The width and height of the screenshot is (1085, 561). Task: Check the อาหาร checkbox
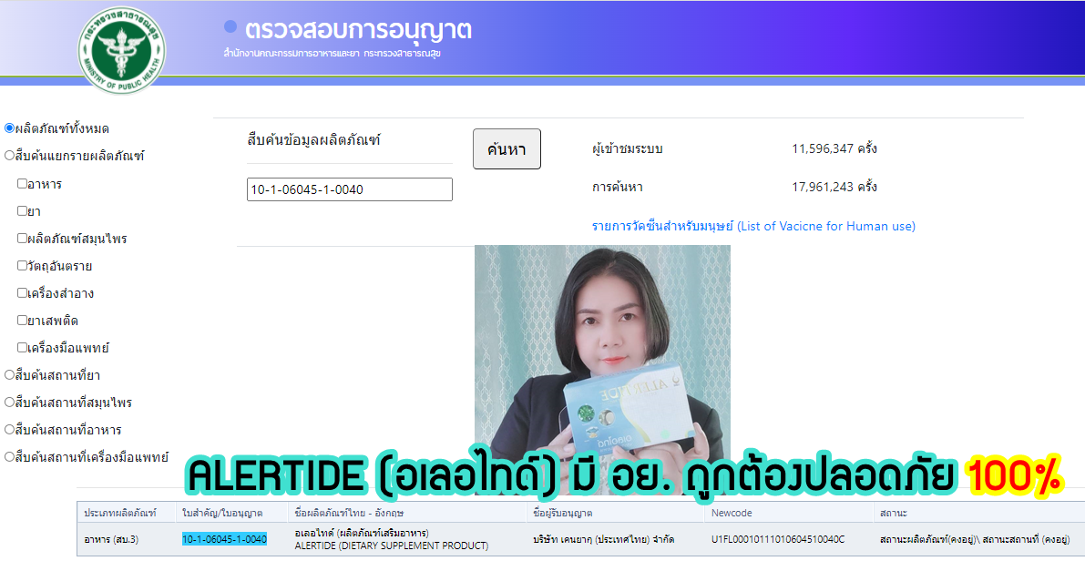22,184
